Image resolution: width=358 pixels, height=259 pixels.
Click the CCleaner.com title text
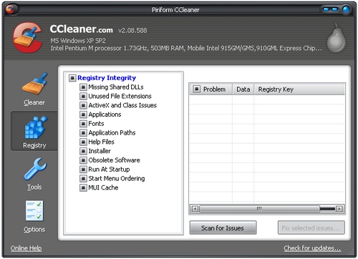81,29
